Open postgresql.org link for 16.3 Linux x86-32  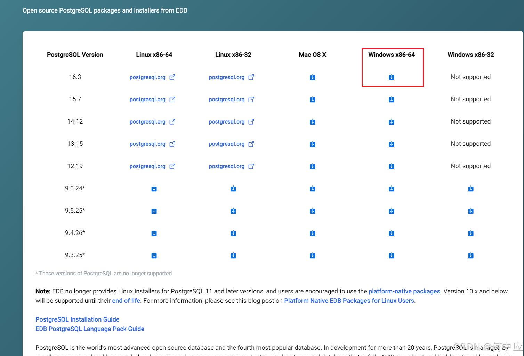point(232,77)
